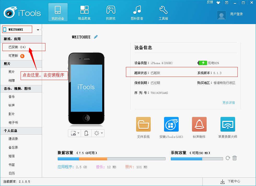Click the 用户登录 link
Screen dimensions: 256x186
click(x=236, y=14)
